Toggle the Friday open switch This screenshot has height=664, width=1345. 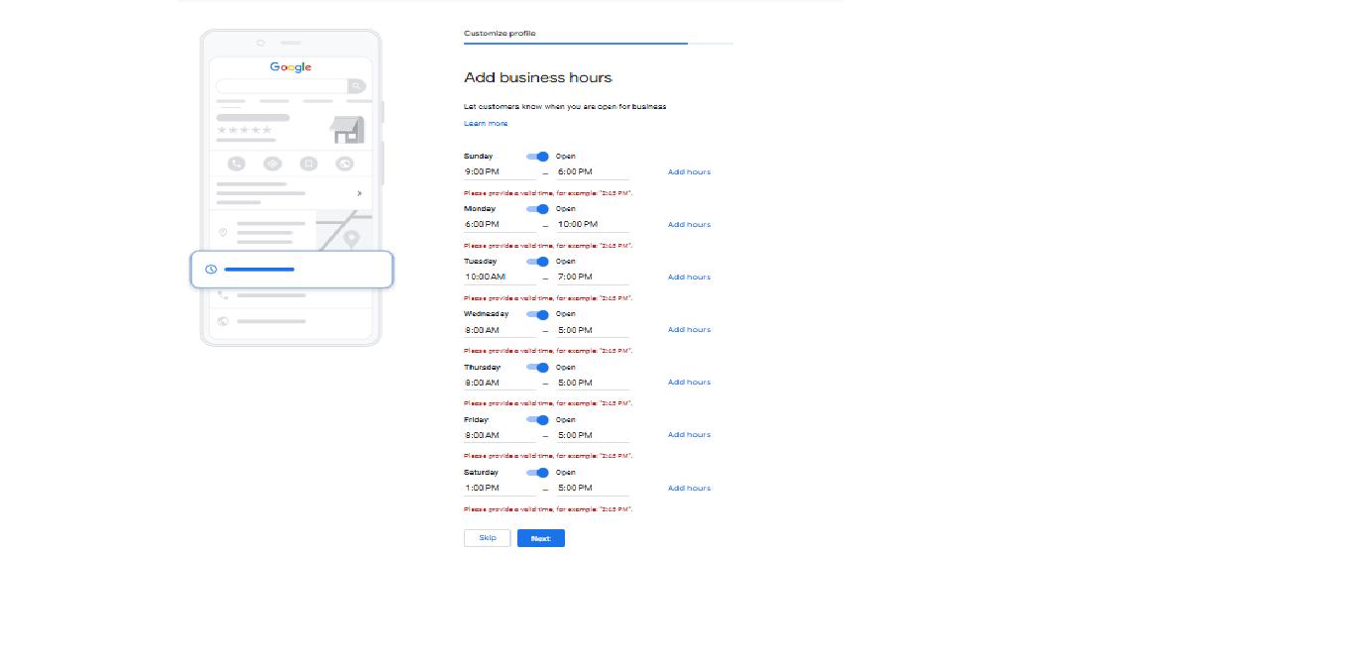pyautogui.click(x=537, y=419)
